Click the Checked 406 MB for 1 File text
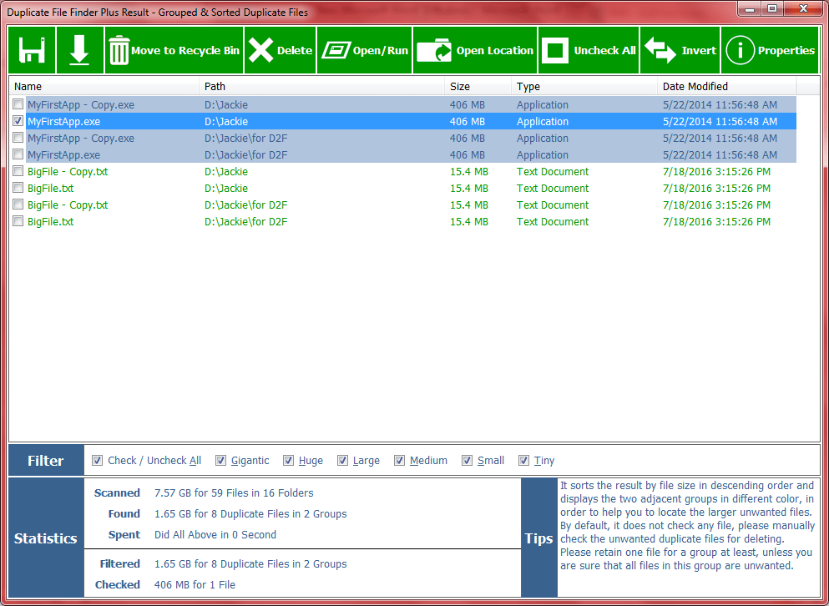The height and width of the screenshot is (606, 829). [195, 585]
